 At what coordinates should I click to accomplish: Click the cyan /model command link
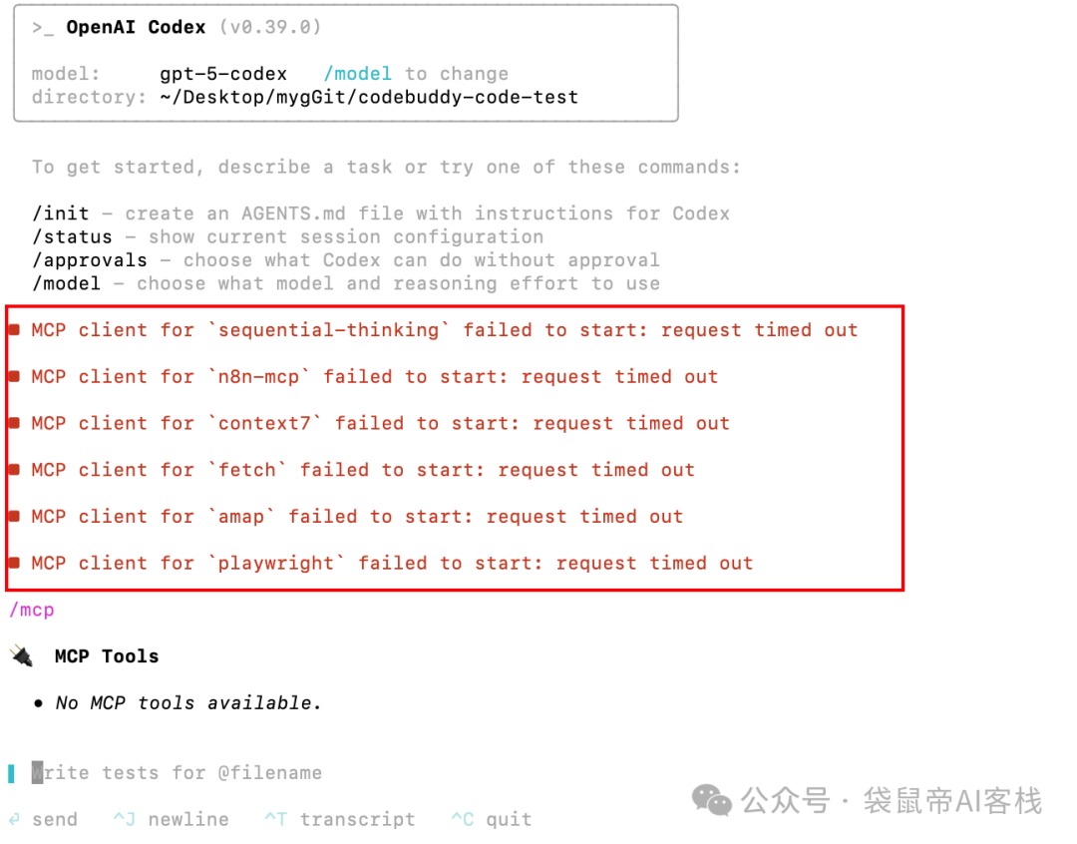(357, 74)
